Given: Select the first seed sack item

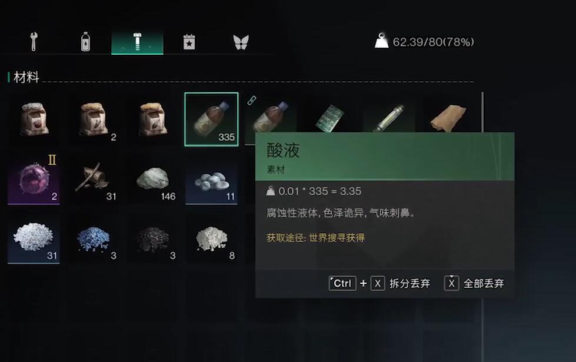Looking at the screenshot, I should (34, 119).
